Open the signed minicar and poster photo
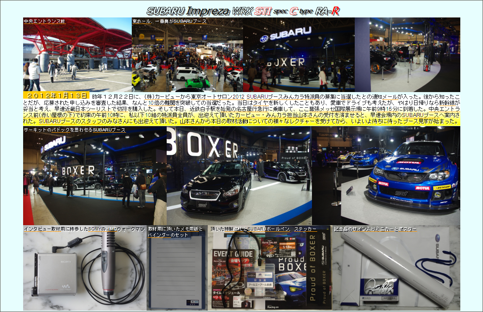 click(396, 271)
